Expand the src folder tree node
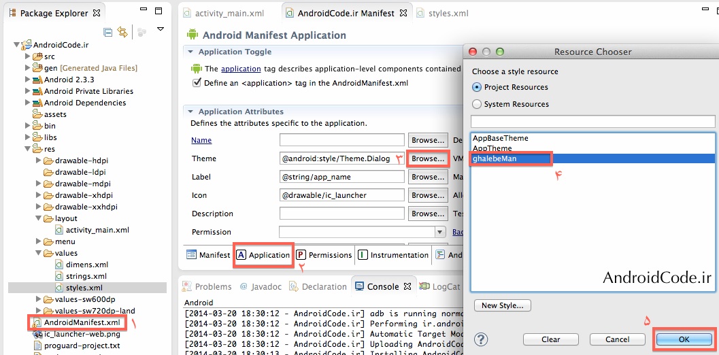Viewport: 719px width, 355px height. [28, 56]
